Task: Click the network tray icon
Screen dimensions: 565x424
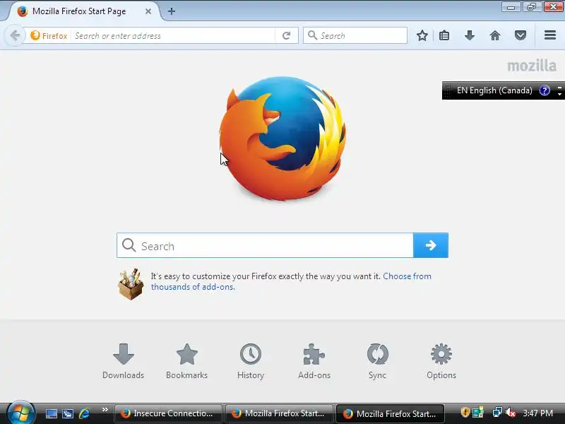Action: (x=497, y=412)
